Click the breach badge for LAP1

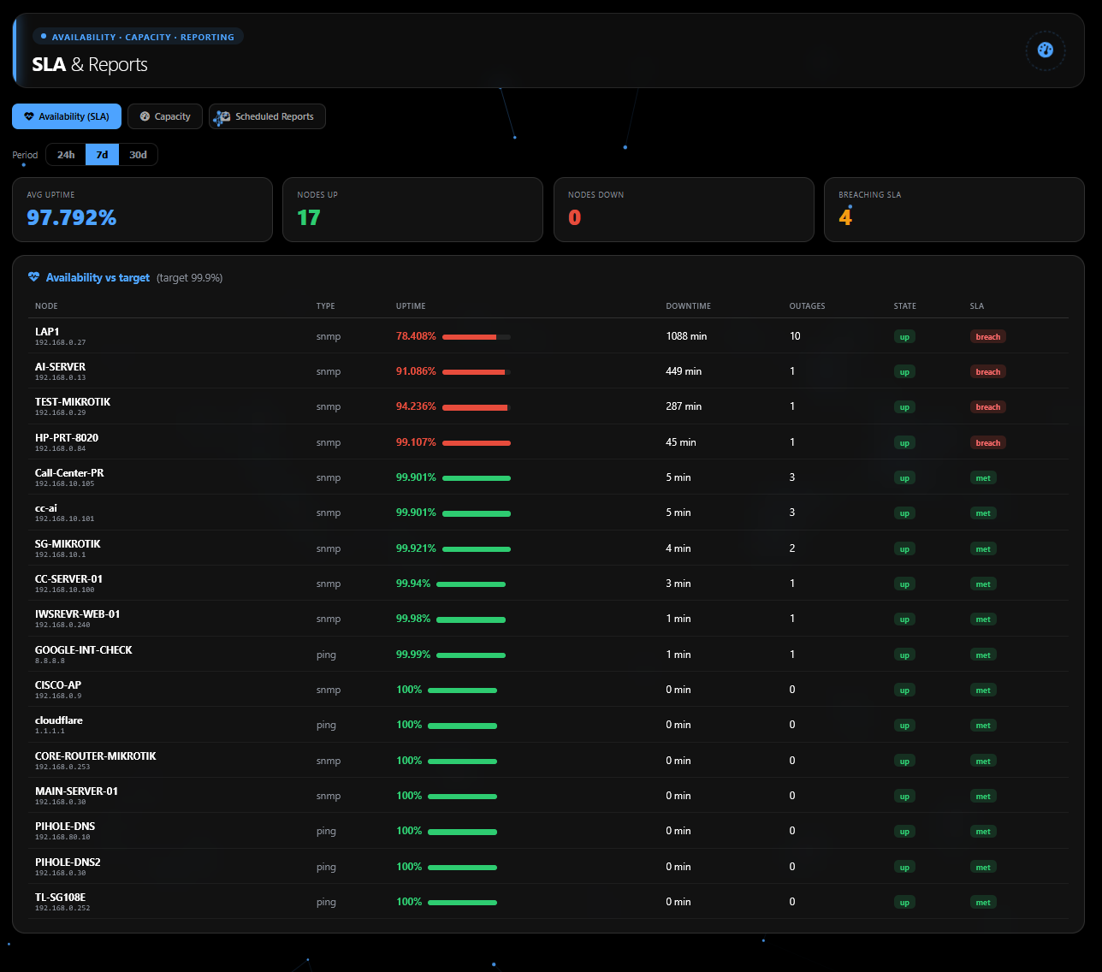click(988, 337)
